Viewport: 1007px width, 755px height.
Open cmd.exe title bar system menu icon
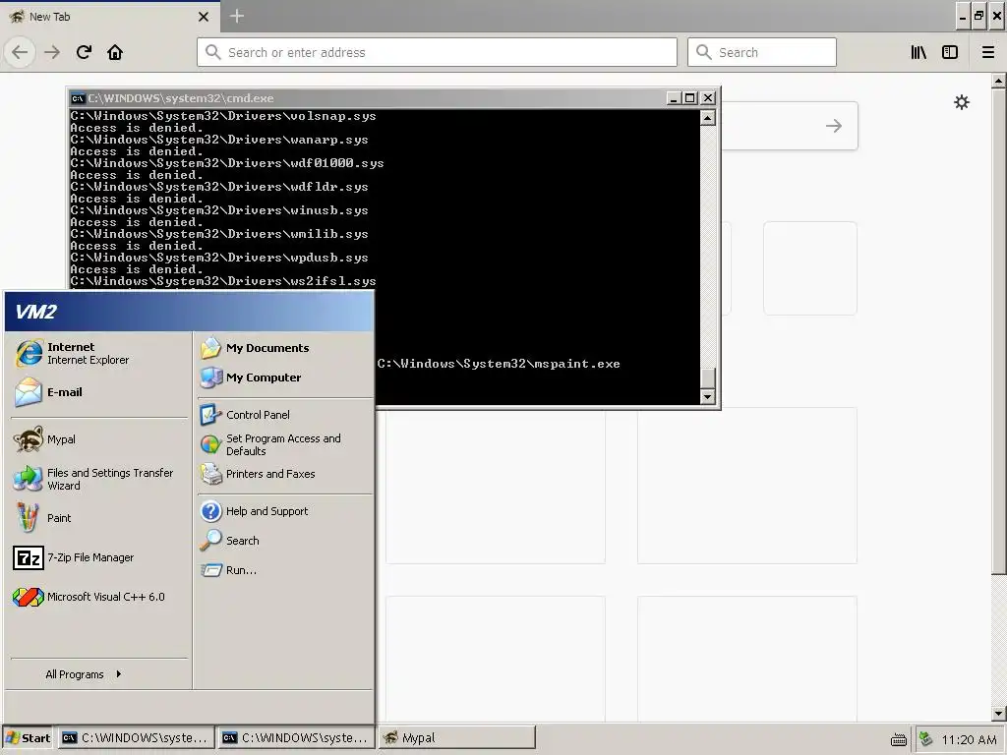(78, 98)
